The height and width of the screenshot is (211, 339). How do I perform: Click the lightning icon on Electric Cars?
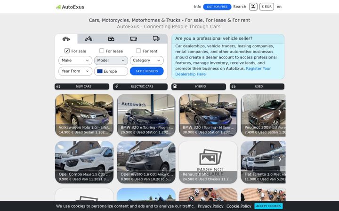(x=117, y=86)
